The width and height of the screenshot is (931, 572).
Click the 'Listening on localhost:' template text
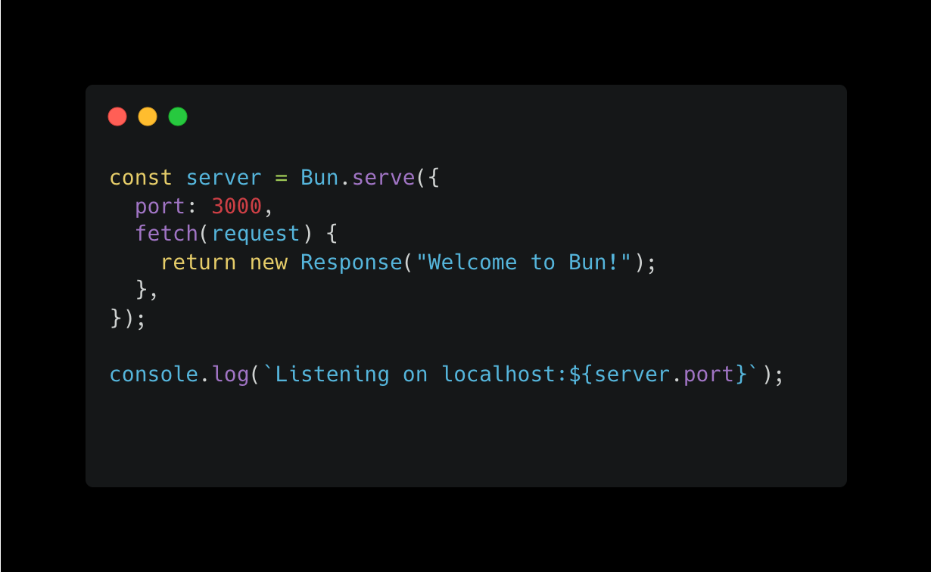[x=421, y=375]
